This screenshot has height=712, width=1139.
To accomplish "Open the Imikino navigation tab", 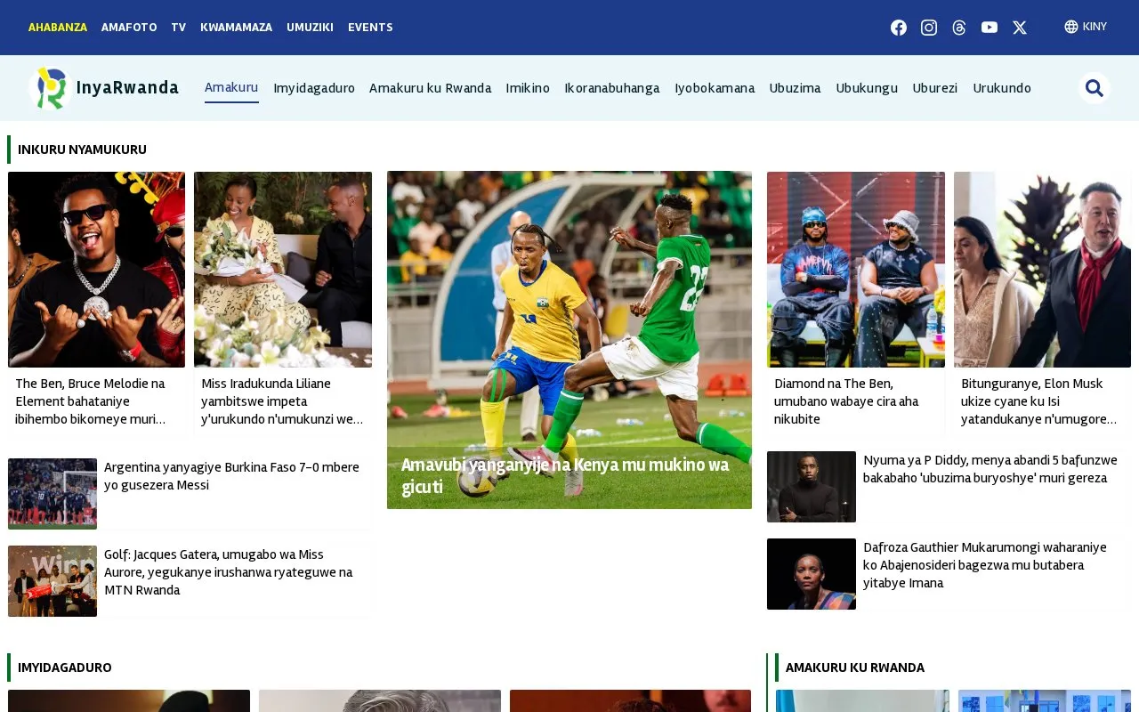I will pos(528,88).
